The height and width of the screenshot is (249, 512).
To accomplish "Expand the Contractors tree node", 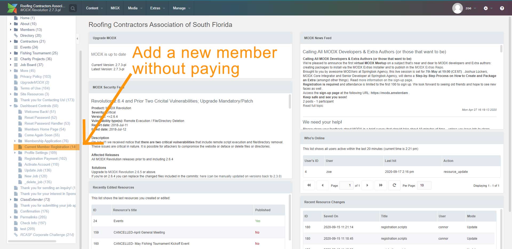I will pyautogui.click(x=11, y=42).
